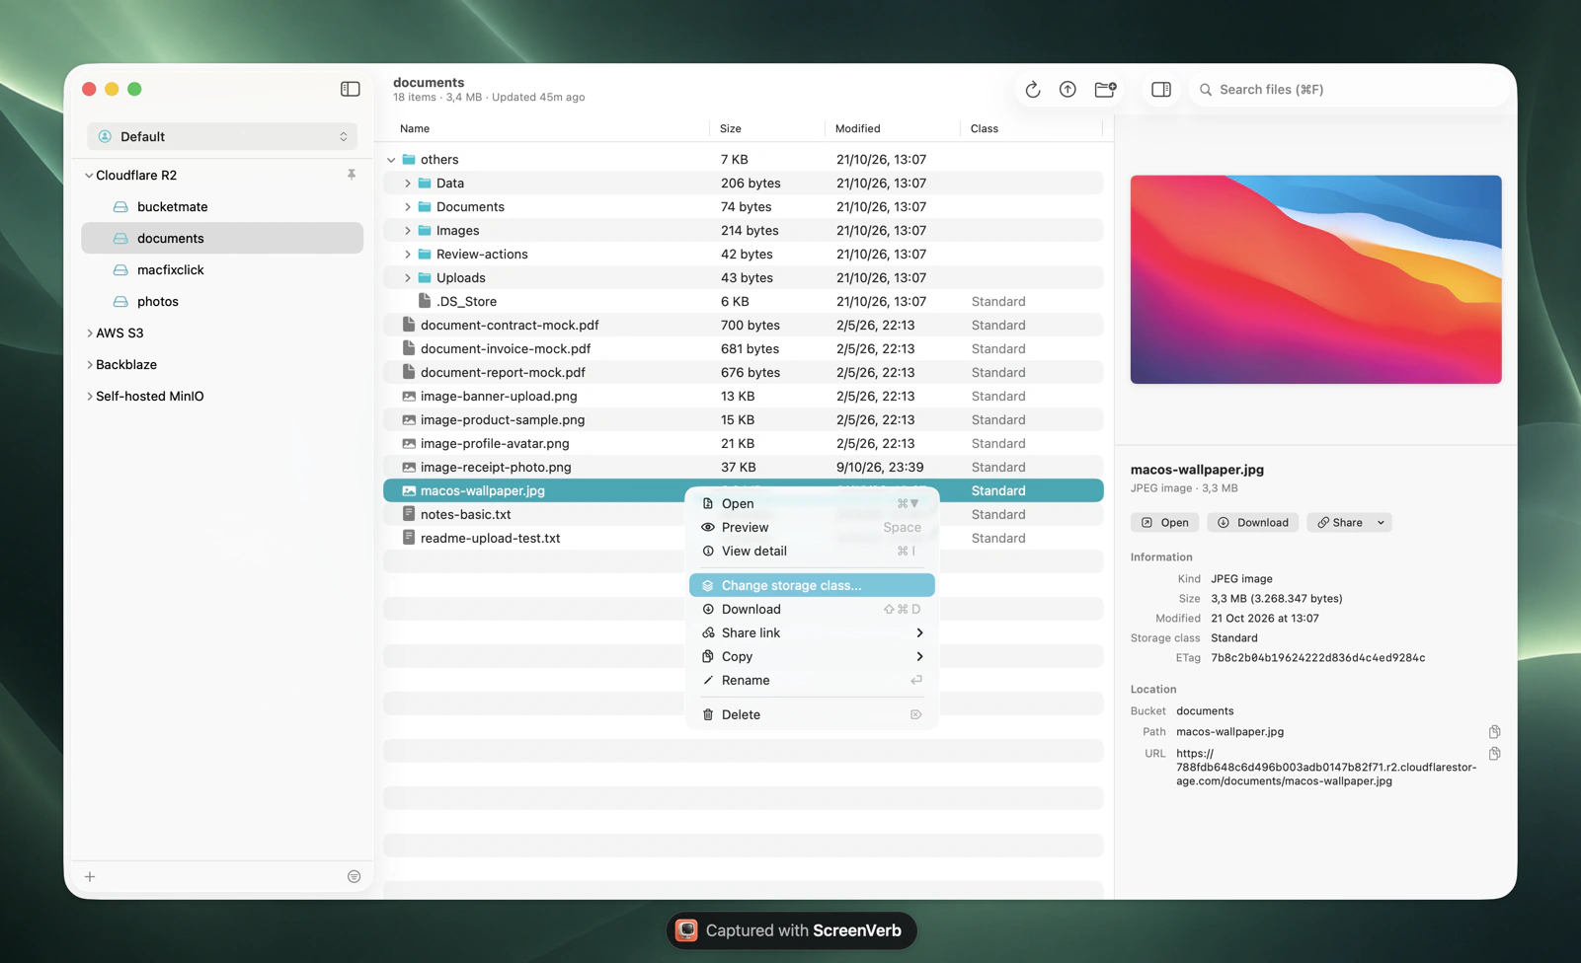The image size is (1581, 963).
Task: Choose Preview in the context menu
Action: pyautogui.click(x=812, y=527)
